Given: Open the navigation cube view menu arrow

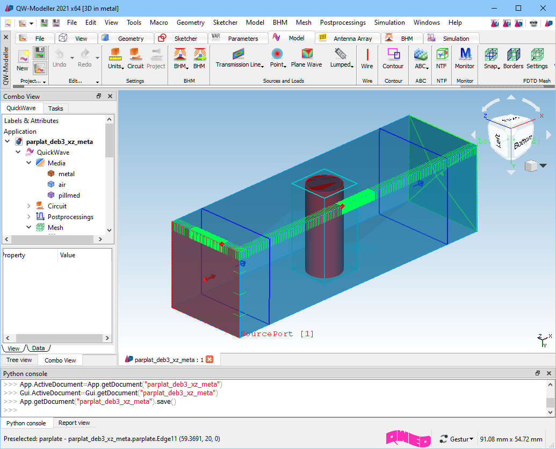Looking at the screenshot, I should click(543, 165).
